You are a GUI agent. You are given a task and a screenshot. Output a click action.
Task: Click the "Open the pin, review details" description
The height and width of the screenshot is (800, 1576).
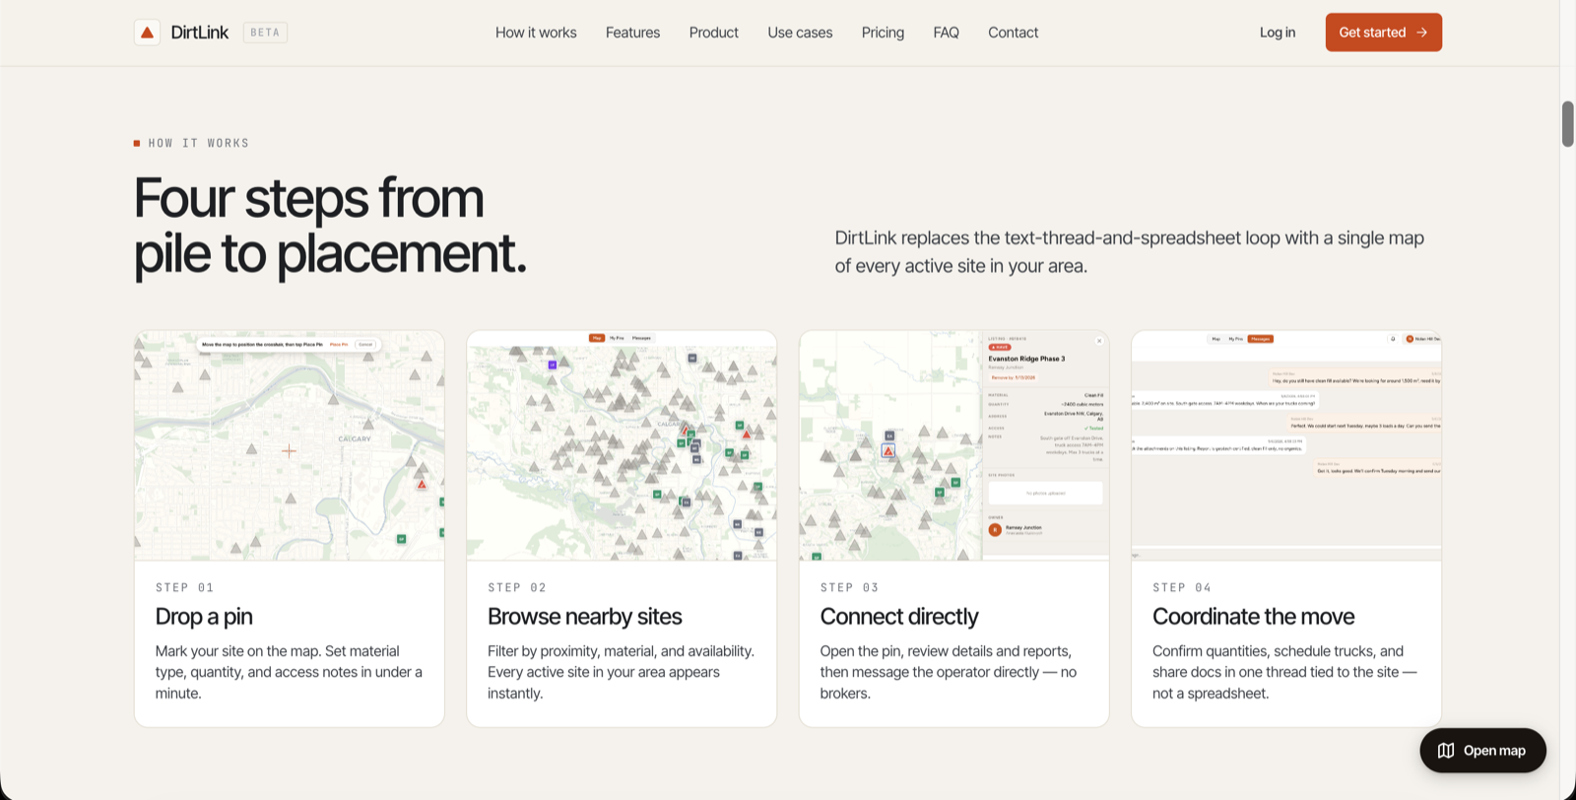(x=949, y=672)
